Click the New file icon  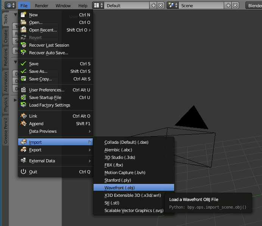pyautogui.click(x=23, y=15)
